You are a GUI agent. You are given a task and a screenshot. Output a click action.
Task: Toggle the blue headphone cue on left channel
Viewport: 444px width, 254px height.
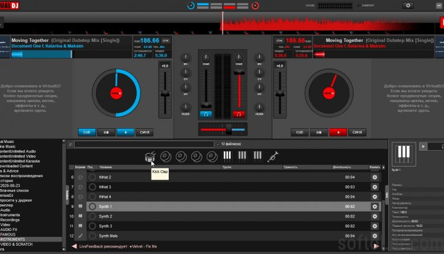tap(206, 114)
